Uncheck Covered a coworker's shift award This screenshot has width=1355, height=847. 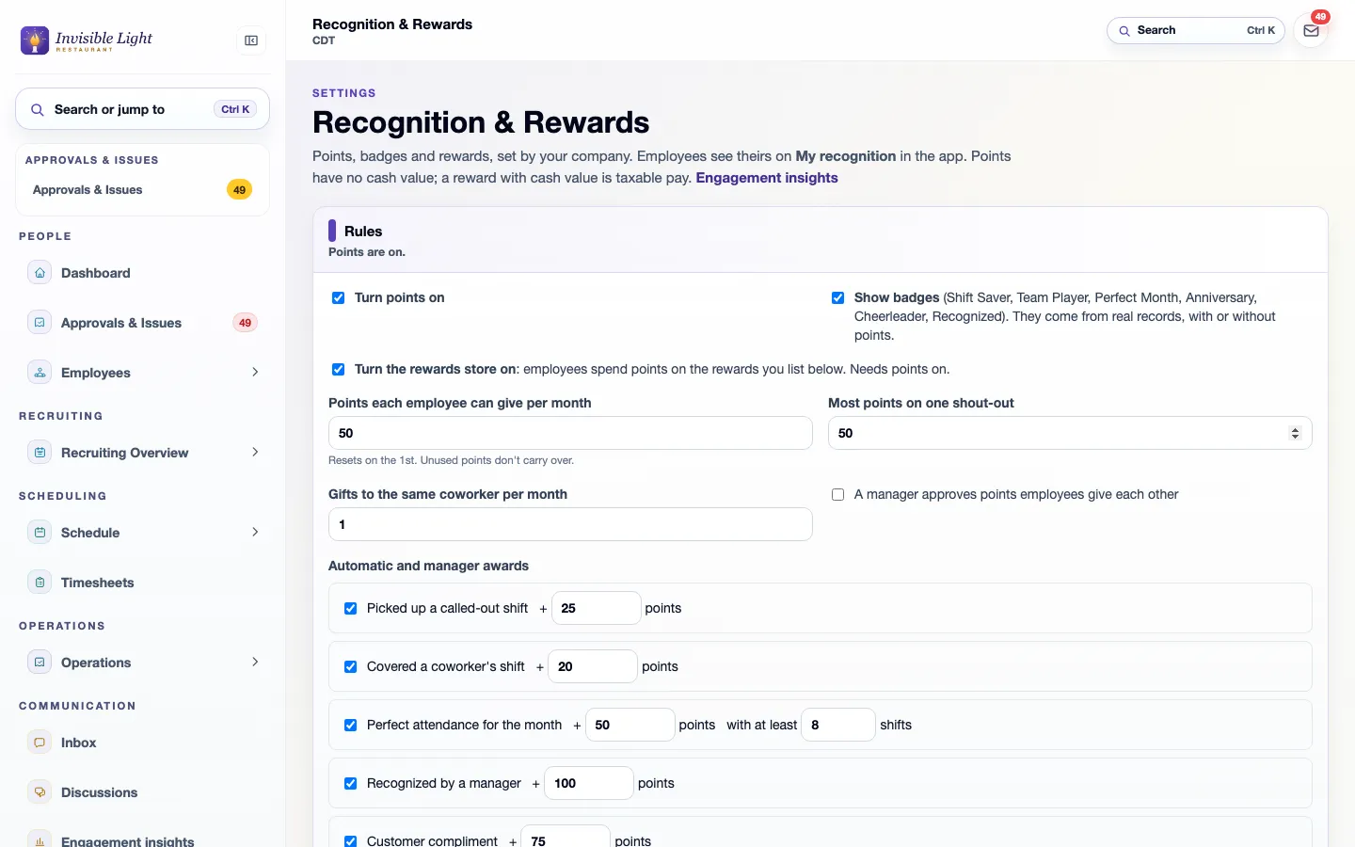tap(350, 666)
